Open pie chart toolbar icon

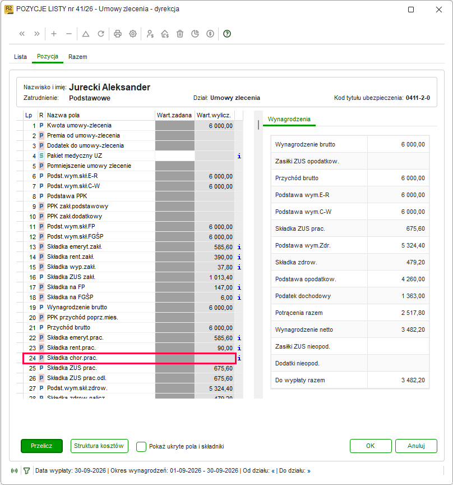pos(195,34)
